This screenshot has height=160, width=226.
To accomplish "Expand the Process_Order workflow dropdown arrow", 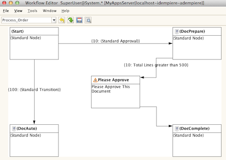I will tap(54, 20).
